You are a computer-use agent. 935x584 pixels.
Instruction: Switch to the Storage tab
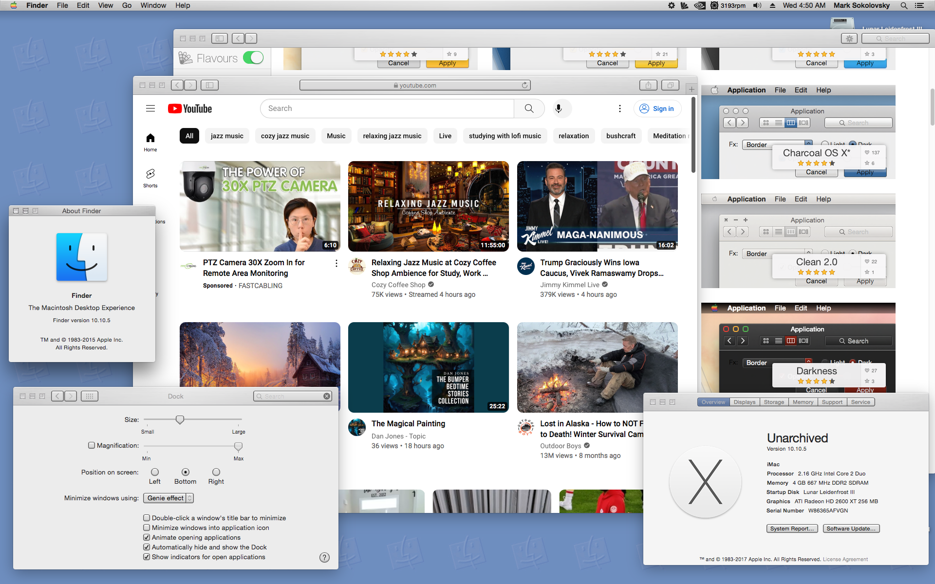point(773,402)
